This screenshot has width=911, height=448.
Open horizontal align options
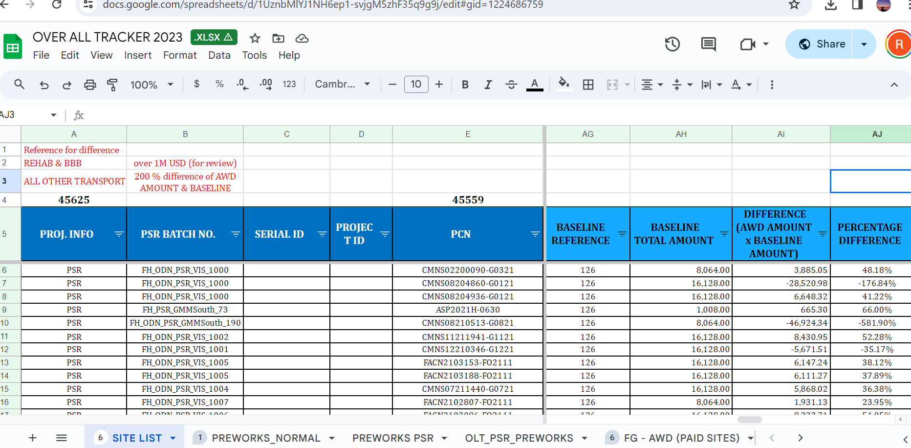pos(652,85)
